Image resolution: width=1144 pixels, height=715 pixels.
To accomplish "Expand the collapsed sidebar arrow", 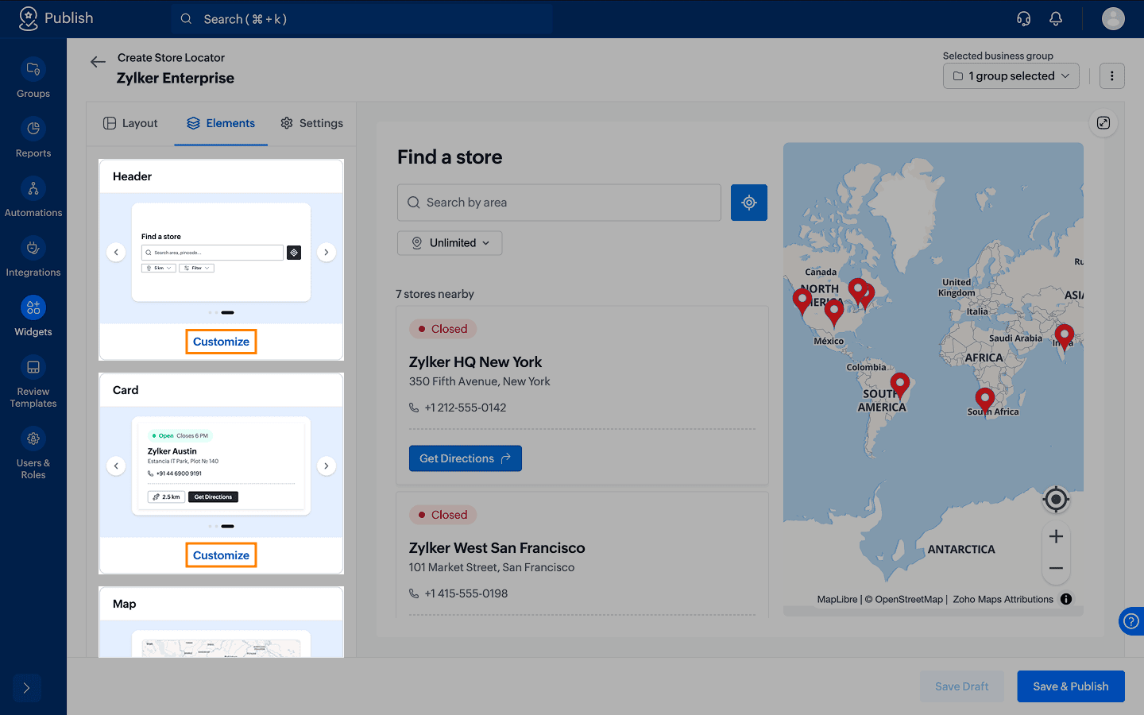I will (26, 688).
